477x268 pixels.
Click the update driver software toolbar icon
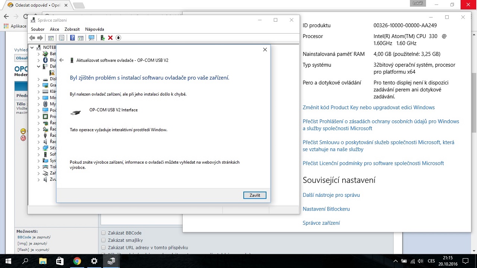102,38
